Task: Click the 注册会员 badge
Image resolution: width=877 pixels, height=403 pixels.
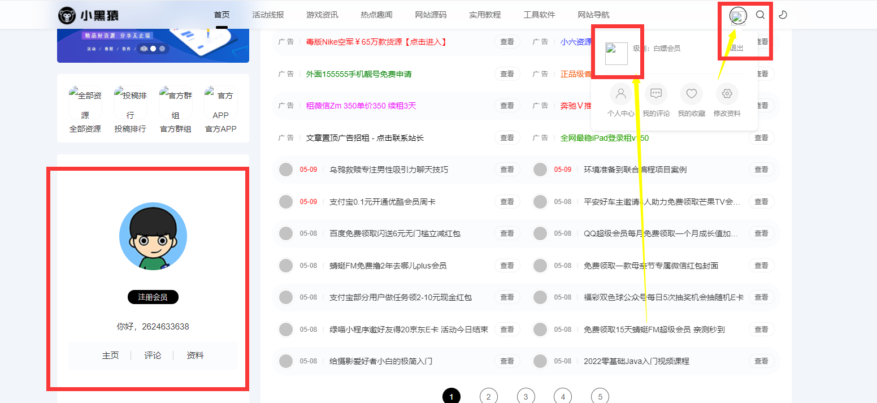Action: click(153, 297)
